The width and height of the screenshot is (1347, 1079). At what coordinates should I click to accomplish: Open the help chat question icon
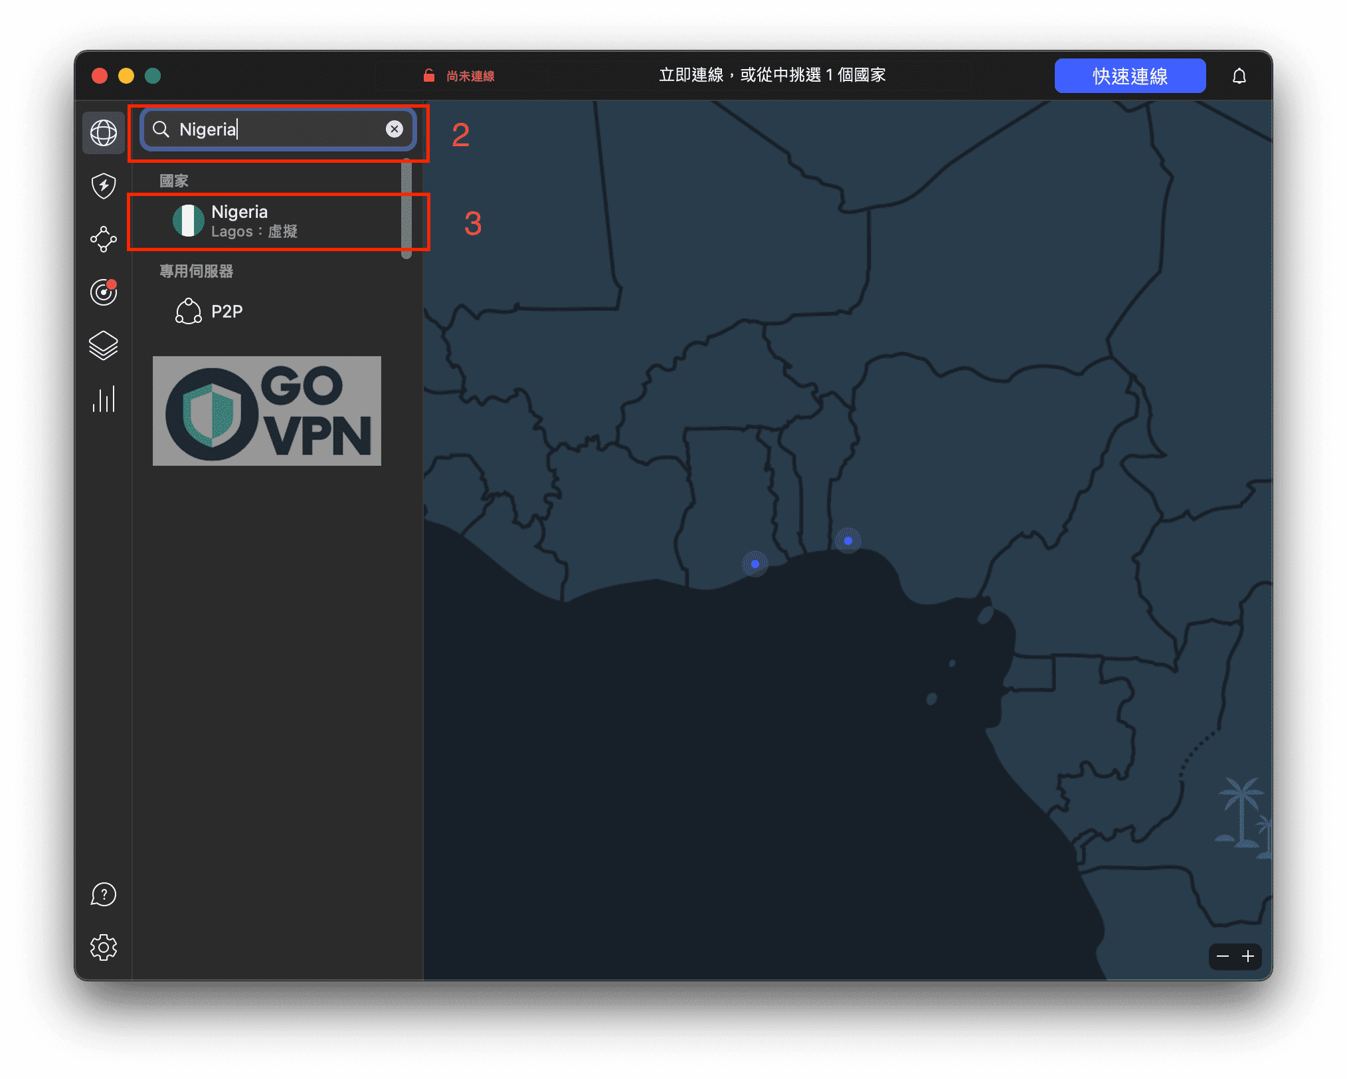pos(104,894)
